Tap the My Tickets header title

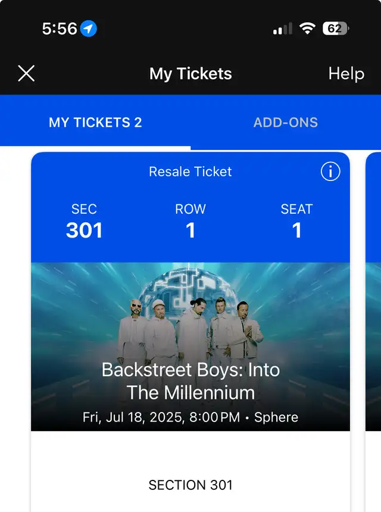[190, 74]
